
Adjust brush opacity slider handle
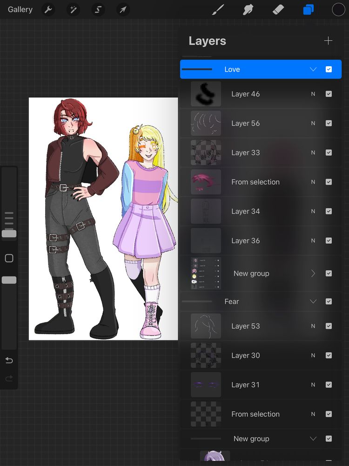click(x=9, y=280)
